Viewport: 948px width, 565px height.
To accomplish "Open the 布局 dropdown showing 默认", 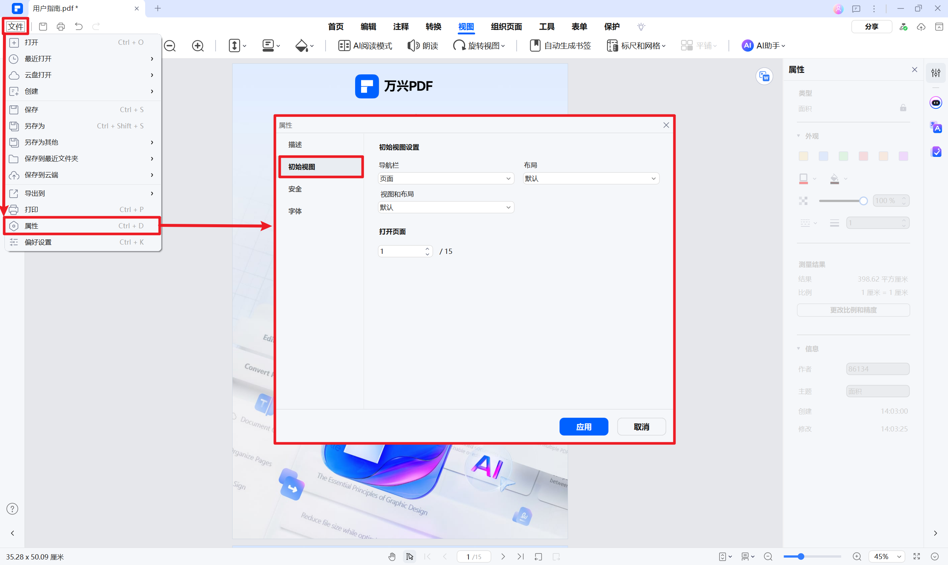I will [591, 179].
